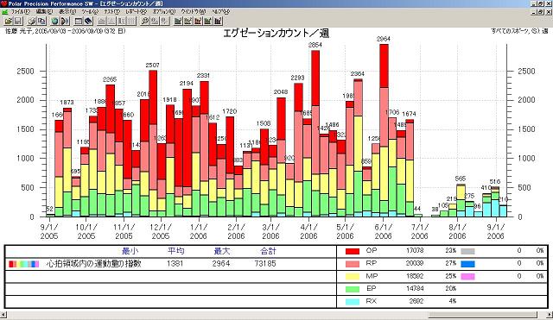Click the tallest bar labeled 2964

(384, 130)
